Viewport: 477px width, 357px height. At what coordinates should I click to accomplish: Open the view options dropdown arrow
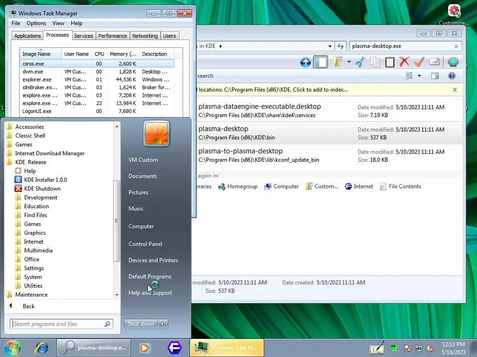tap(419, 76)
